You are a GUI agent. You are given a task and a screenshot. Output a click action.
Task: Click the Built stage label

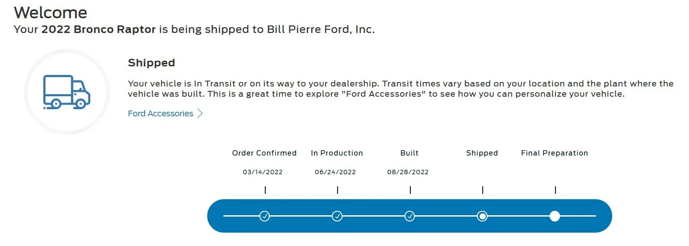pos(409,153)
